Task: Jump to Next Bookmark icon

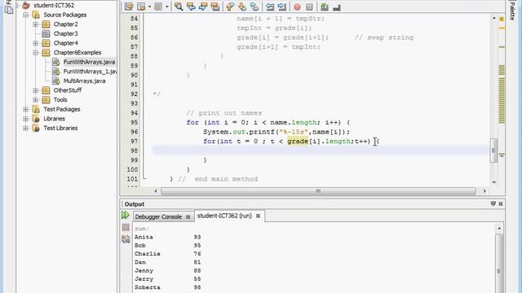Action: coord(242,7)
